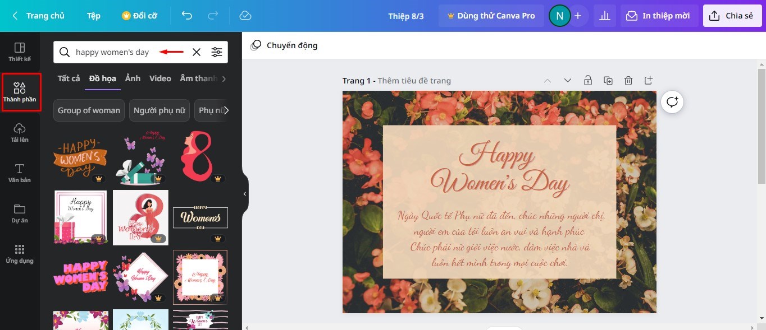
Task: Open the Chia sẻ share dialog
Action: (732, 16)
